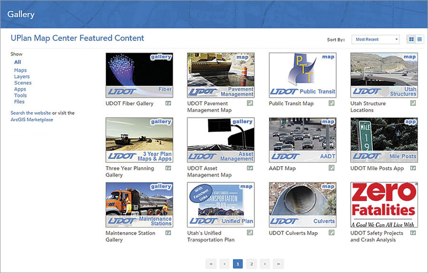Click the UDOT Safety Projects and Crash Analysis title

pyautogui.click(x=377, y=236)
